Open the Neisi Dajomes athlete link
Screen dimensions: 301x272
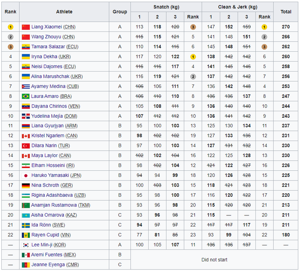46,67
